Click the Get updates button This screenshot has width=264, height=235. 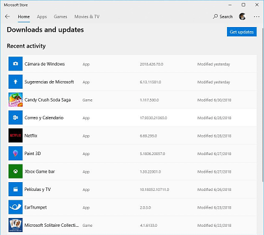click(242, 32)
